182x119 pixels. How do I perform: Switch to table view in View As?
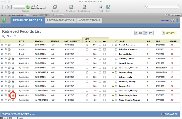[x=49, y=15]
